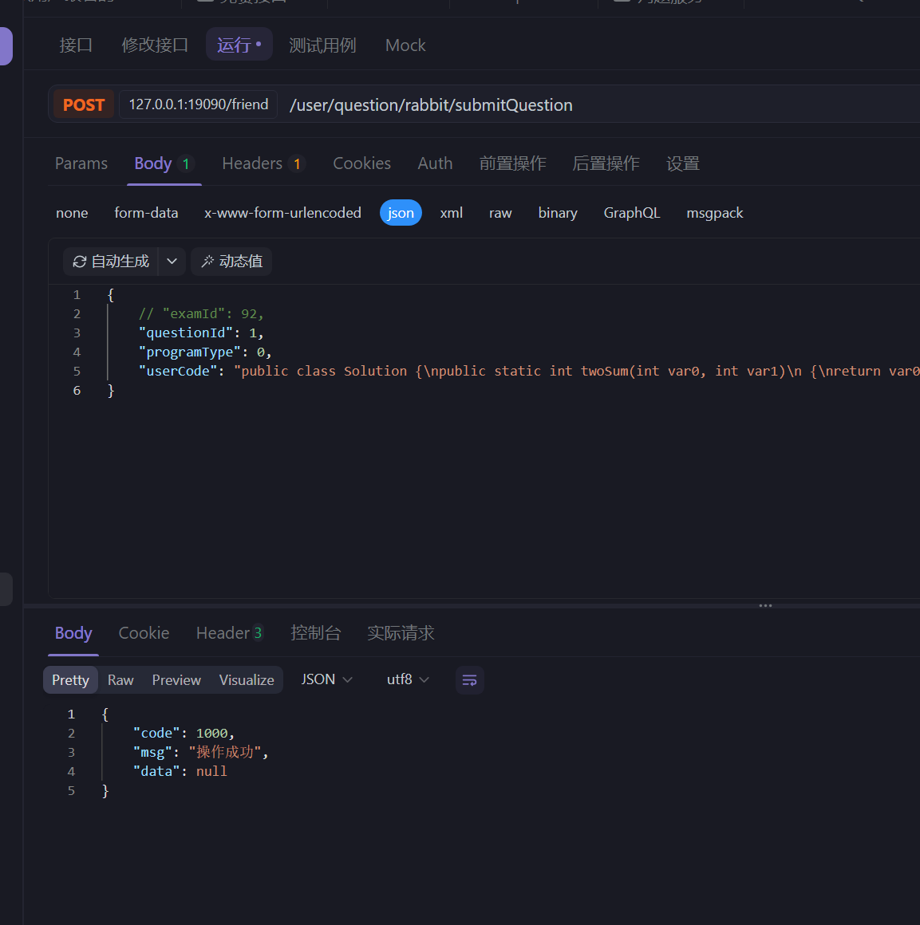Choose the binary body type
The height and width of the screenshot is (925, 920).
click(558, 213)
